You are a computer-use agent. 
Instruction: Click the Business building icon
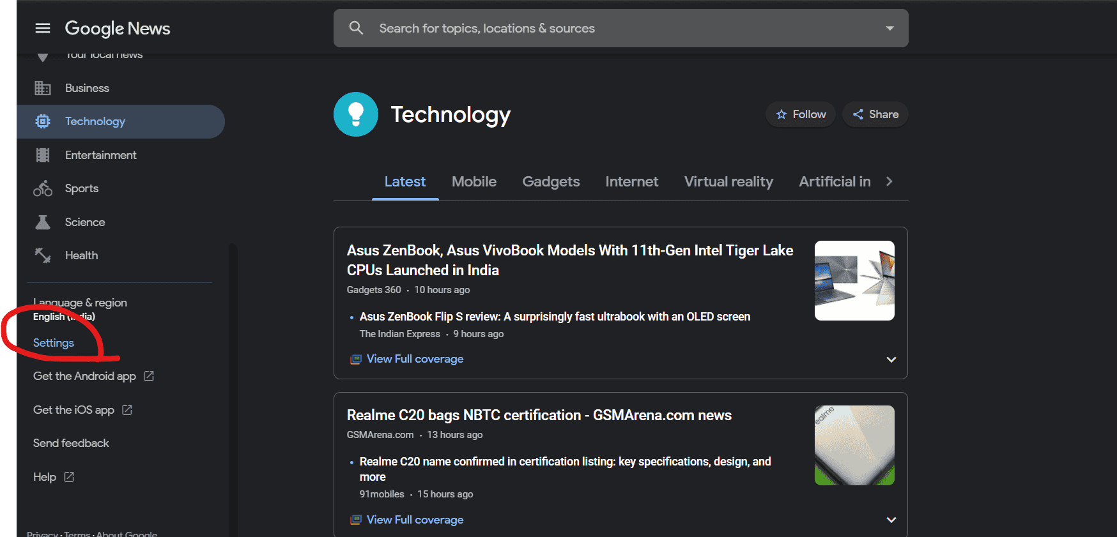tap(43, 88)
